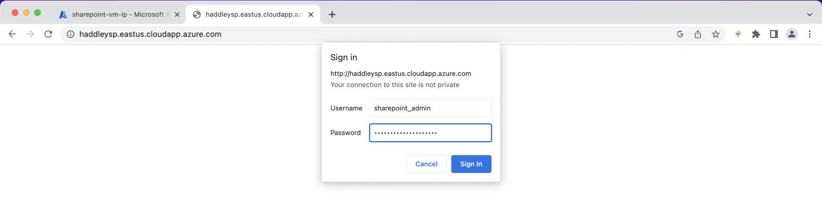Share this page via share icon
This screenshot has width=822, height=202.
(x=698, y=34)
